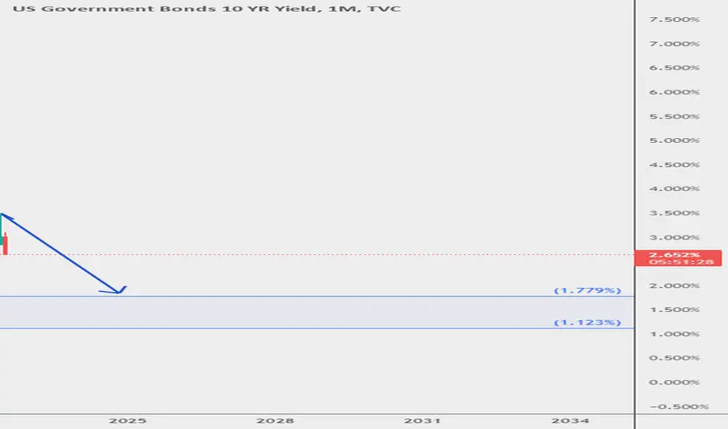Click the 6.000% price axis label
The image size is (728, 429).
pos(674,92)
